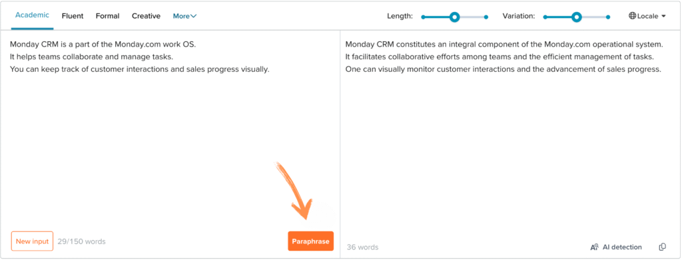Set Variation slider to maximum endpoint
The image size is (682, 260).
(608, 17)
